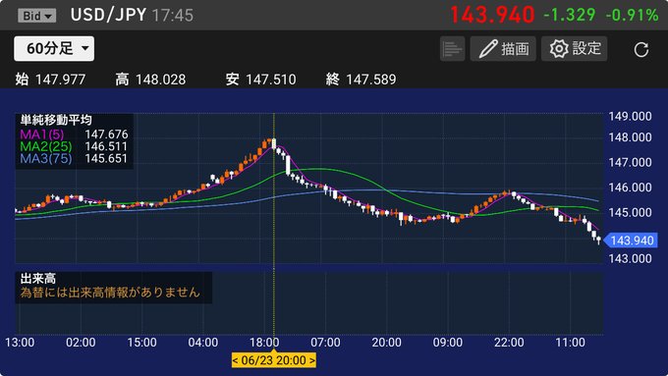Select the MA1(5) moving average label
The image size is (668, 376).
coord(41,134)
